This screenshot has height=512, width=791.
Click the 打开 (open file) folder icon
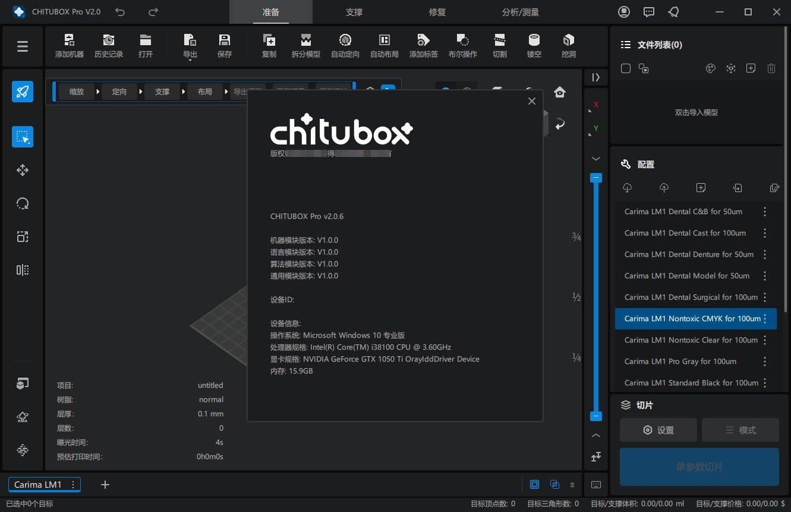[146, 46]
